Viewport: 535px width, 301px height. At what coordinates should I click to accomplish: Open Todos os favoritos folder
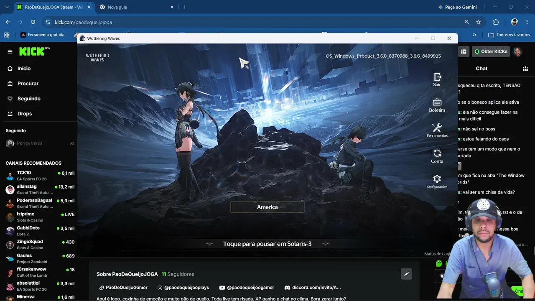coord(509,35)
